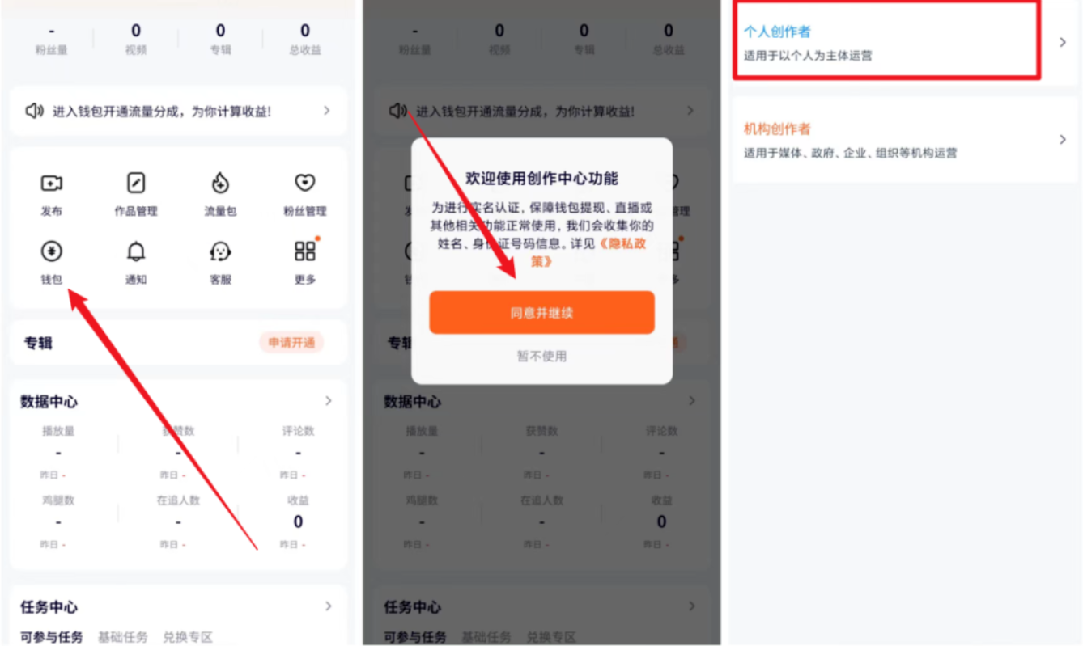The width and height of the screenshot is (1083, 646).
Task: Tap the 发布 camera icon on the left screen
Action: point(52,184)
